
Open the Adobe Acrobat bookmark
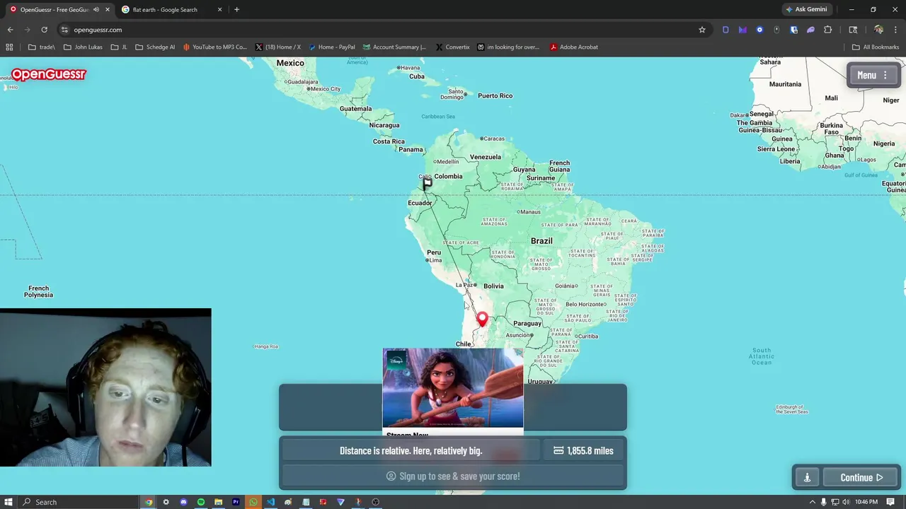click(574, 47)
